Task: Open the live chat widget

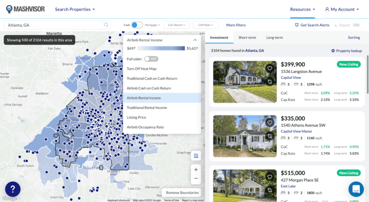Action: click(356, 189)
